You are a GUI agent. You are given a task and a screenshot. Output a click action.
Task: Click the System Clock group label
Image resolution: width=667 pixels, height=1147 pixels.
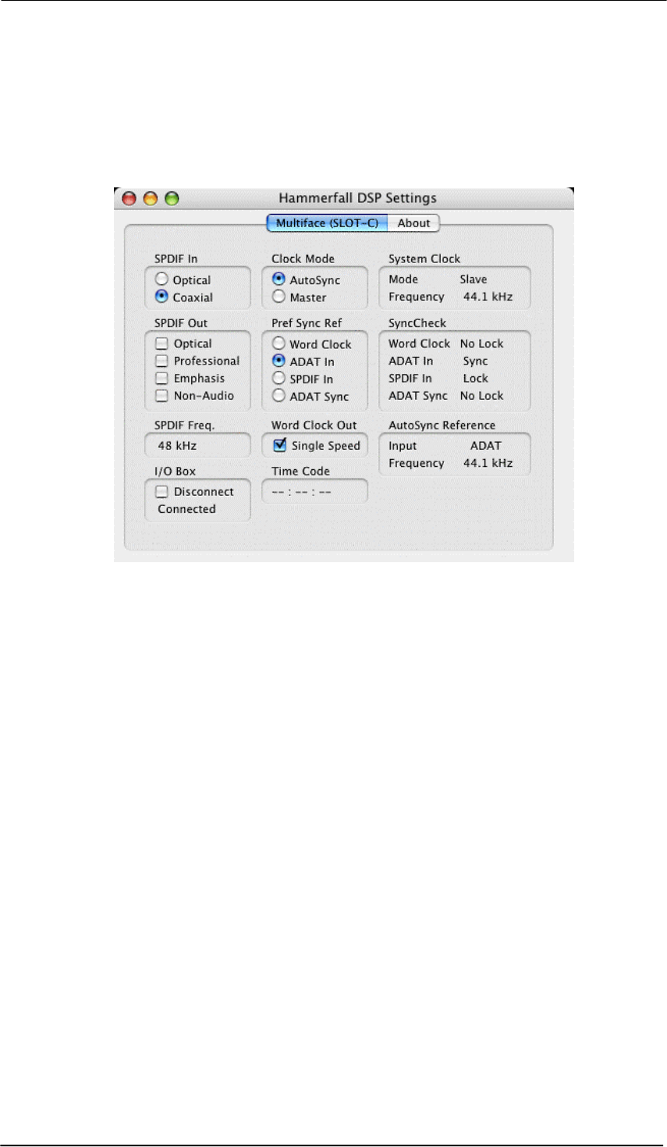[424, 259]
